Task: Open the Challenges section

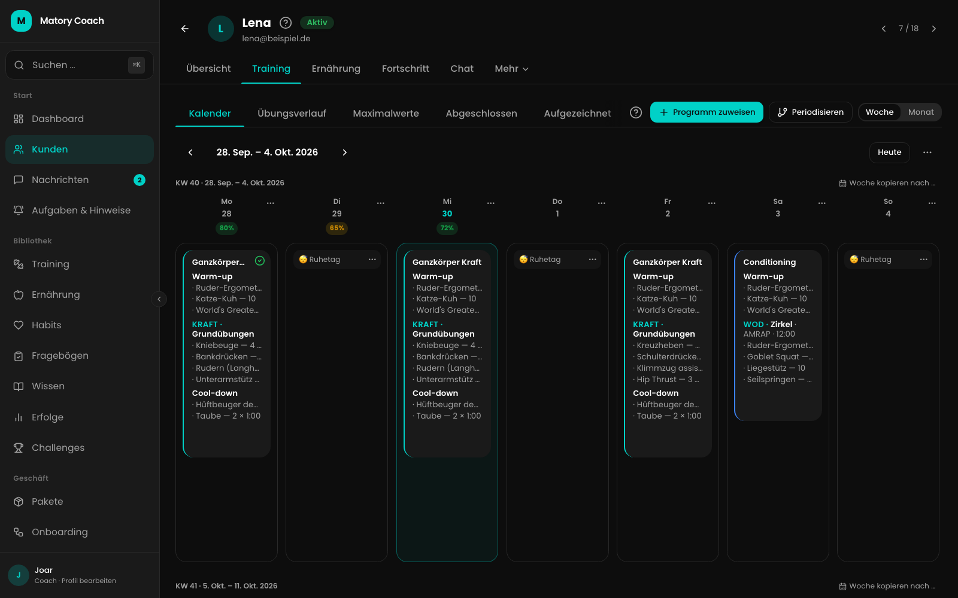Action: pyautogui.click(x=80, y=448)
